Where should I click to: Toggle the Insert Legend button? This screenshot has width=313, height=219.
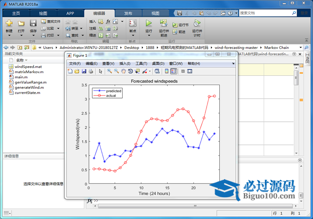(173, 71)
